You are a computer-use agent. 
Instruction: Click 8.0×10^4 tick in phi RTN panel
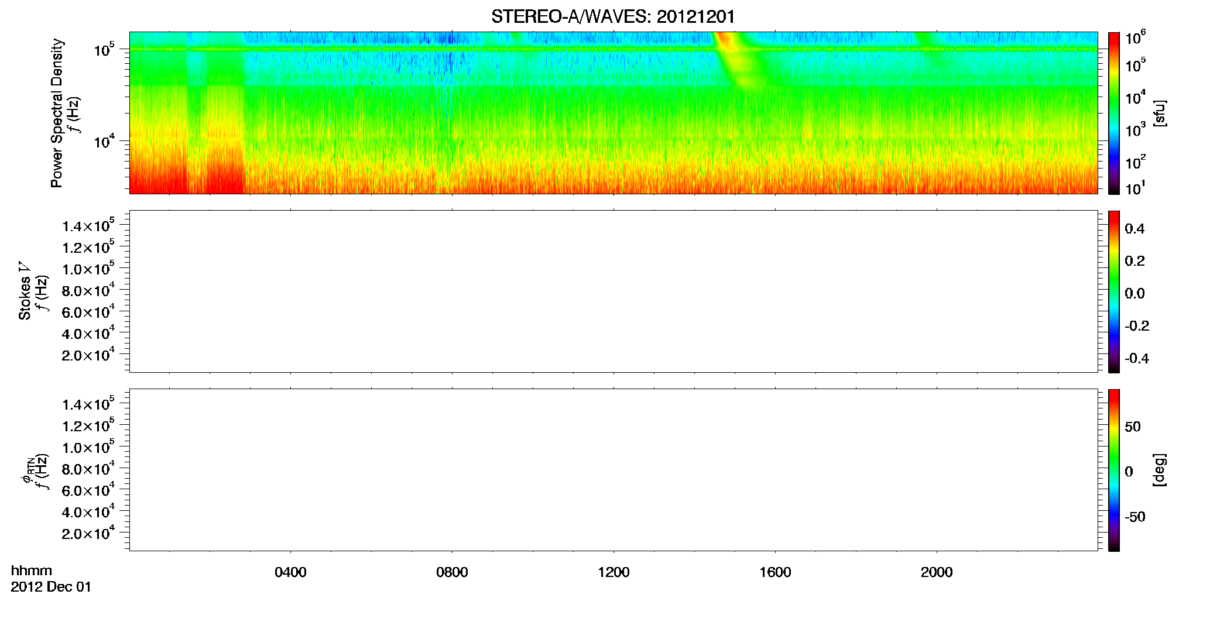tap(88, 469)
